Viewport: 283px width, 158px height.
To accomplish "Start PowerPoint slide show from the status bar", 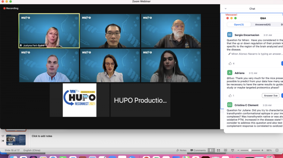I will click(x=232, y=150).
